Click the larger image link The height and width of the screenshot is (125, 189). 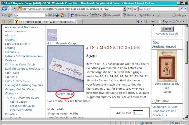pyautogui.click(x=65, y=94)
